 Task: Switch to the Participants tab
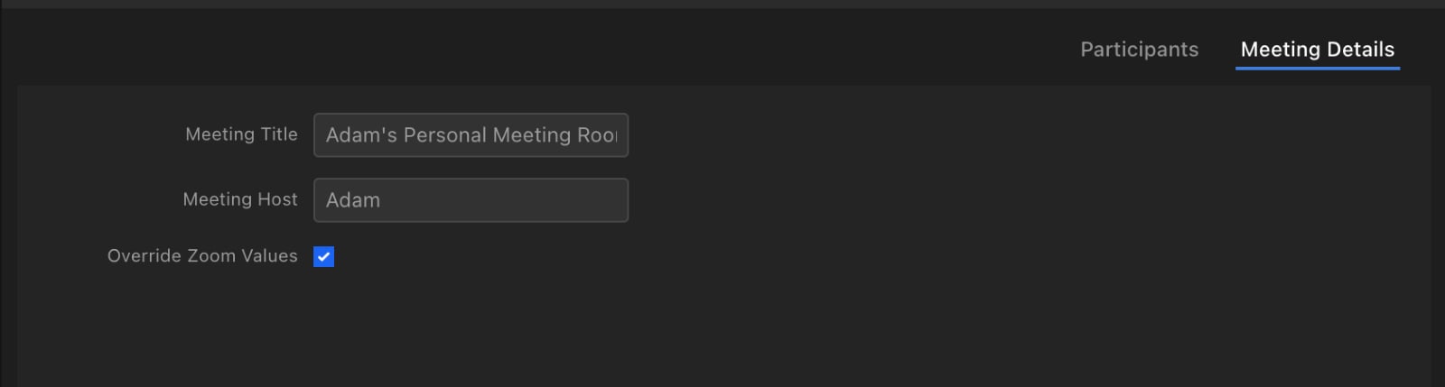click(1139, 50)
